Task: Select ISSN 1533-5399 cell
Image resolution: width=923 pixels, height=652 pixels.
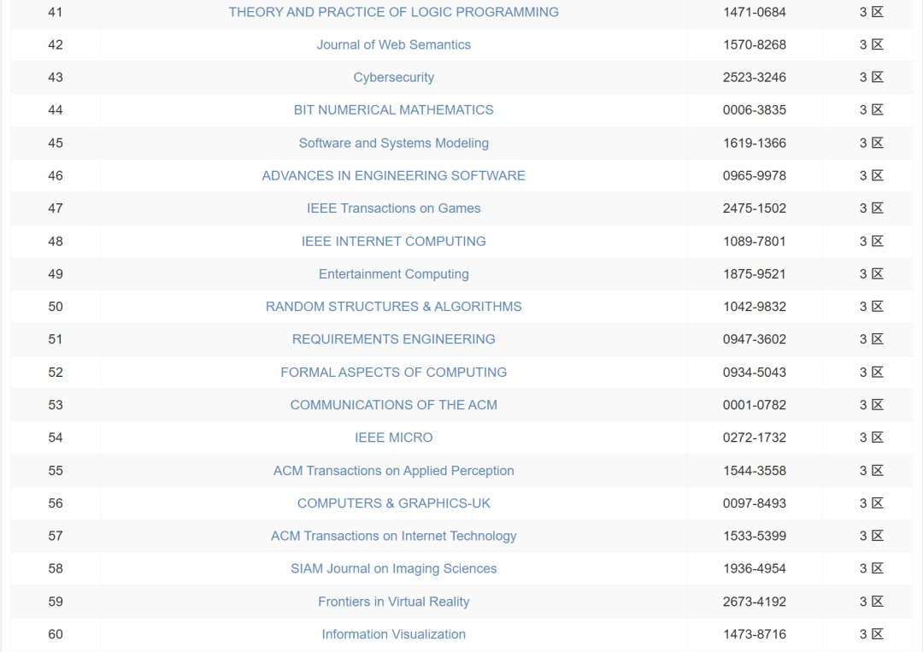Action: pyautogui.click(x=754, y=536)
